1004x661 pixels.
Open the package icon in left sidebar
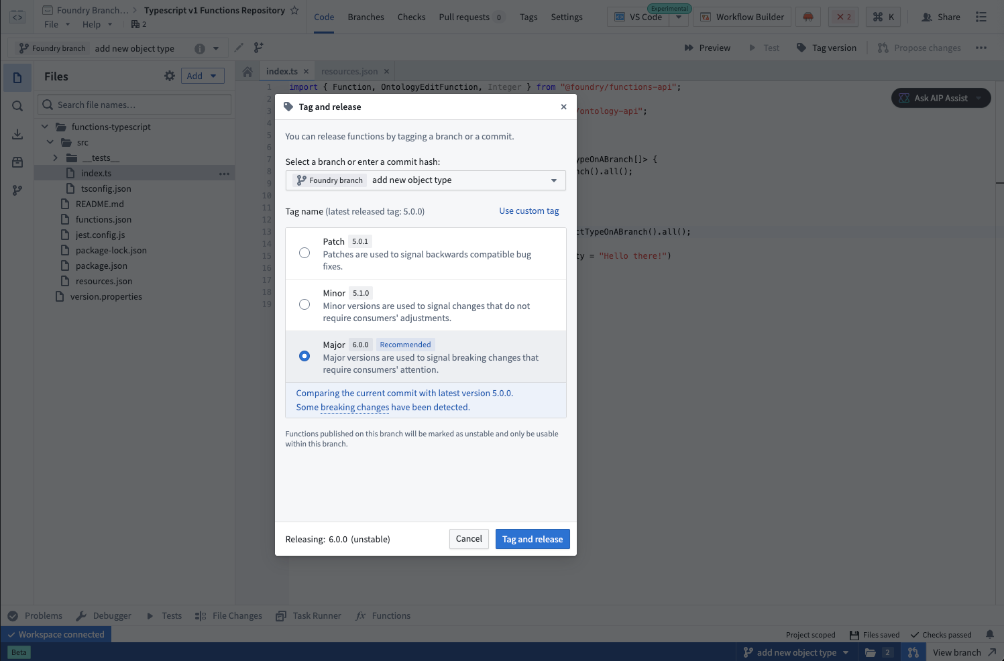point(17,162)
